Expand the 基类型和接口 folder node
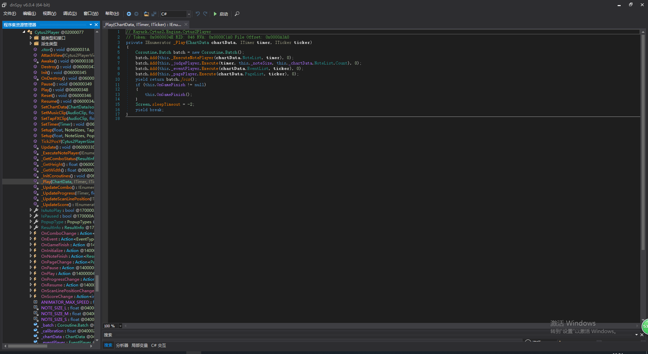Viewport: 648px width, 354px height. pos(31,38)
